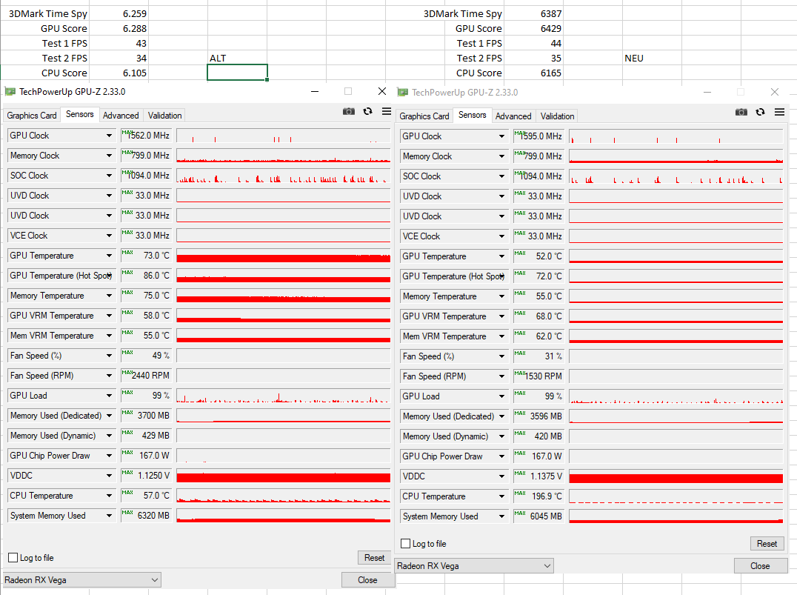Screen dimensions: 797x595
Task: Click 2440 RPM fan speed value in left window
Action: click(x=147, y=376)
